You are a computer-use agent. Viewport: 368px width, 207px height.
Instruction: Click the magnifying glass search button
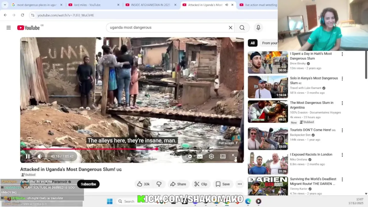(x=242, y=28)
